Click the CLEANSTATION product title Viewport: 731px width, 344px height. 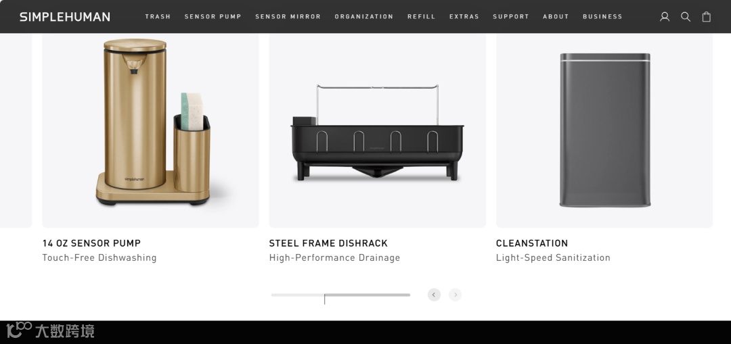tap(532, 243)
